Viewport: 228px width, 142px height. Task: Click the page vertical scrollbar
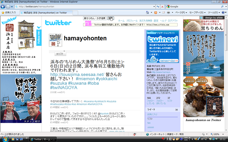[x=226, y=74]
